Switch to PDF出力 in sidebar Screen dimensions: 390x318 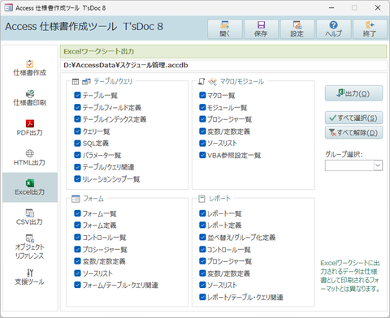click(x=30, y=128)
